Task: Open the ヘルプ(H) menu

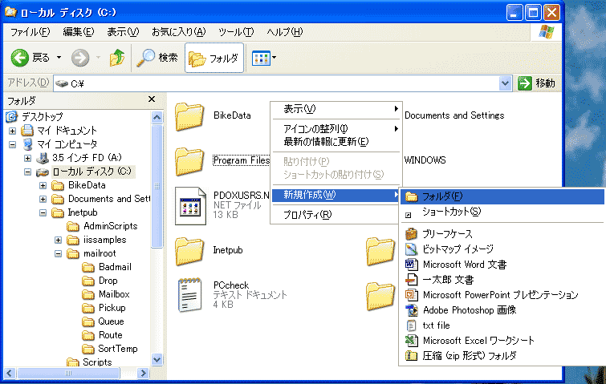Action: (284, 32)
